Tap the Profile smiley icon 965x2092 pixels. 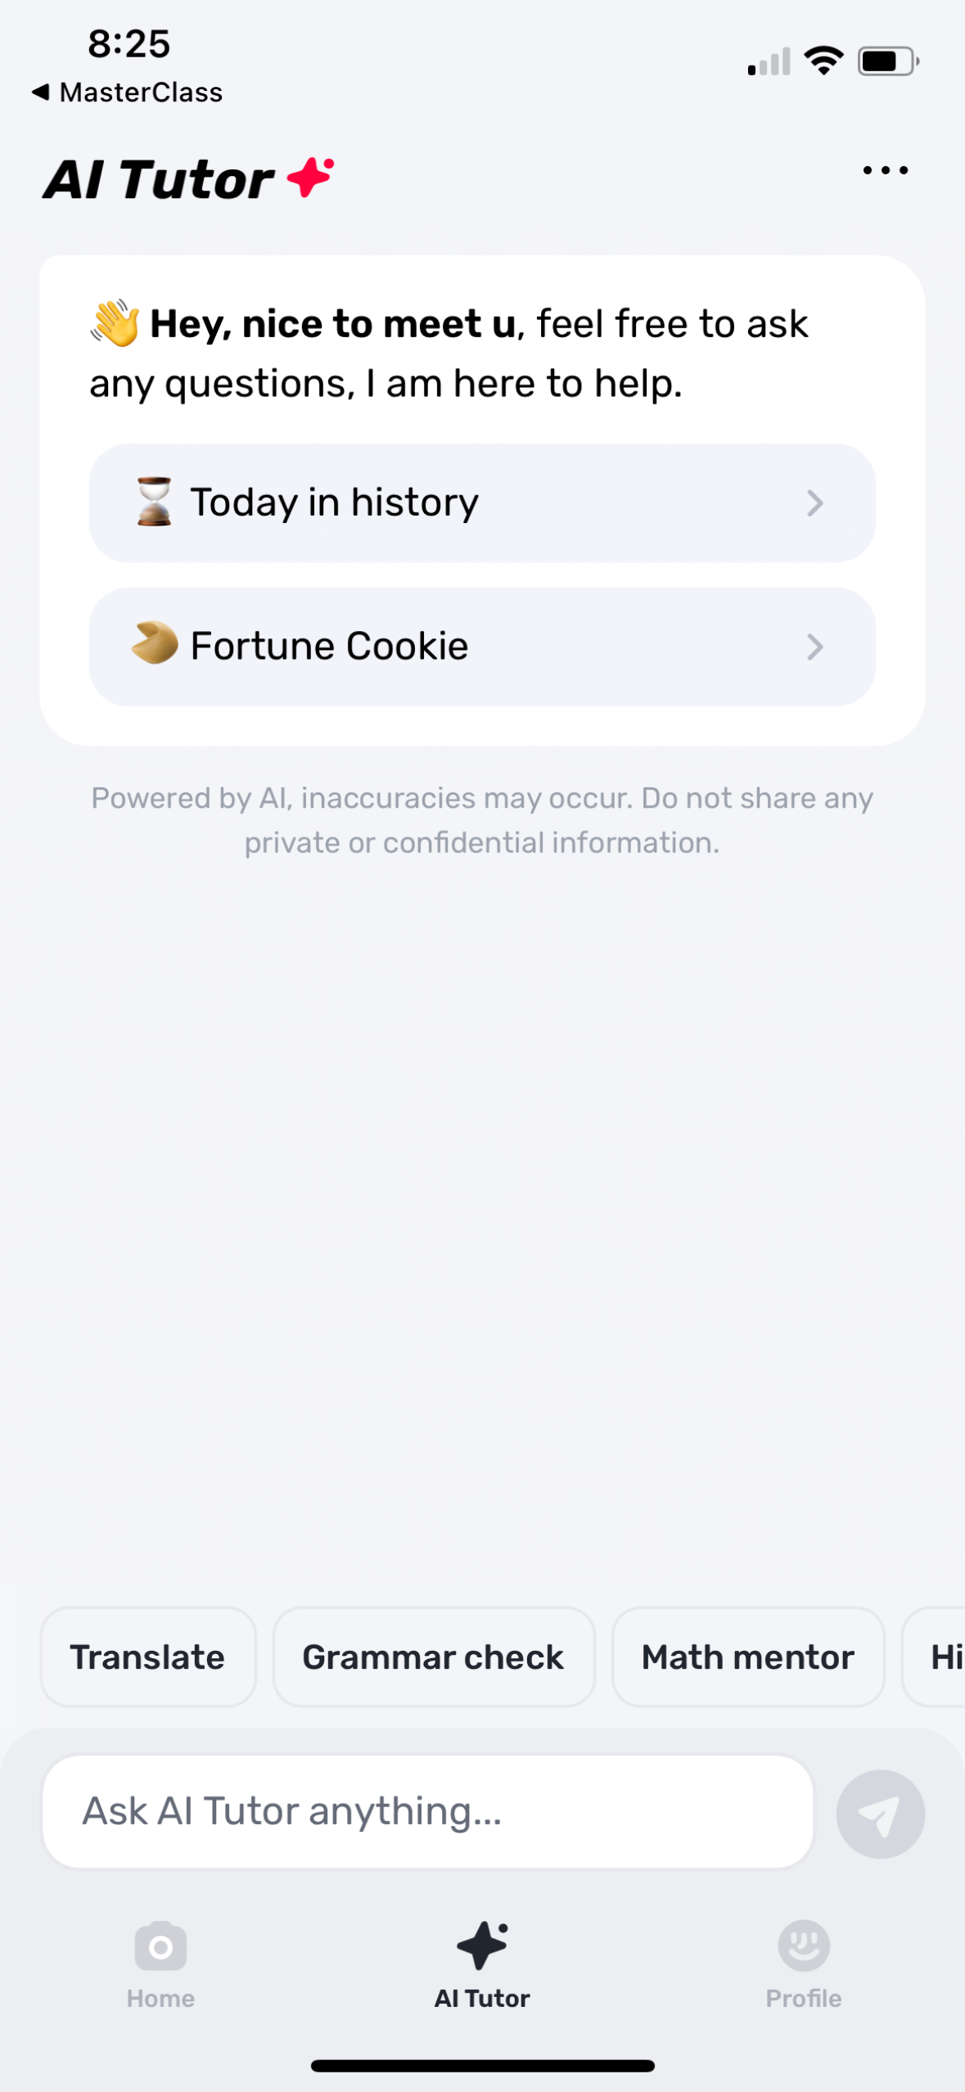click(803, 1945)
